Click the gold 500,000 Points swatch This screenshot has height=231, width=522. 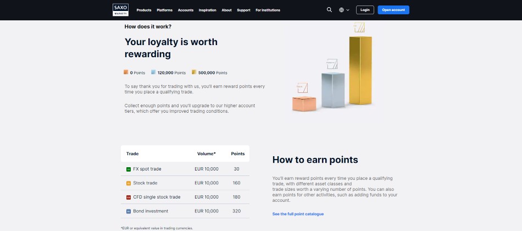pos(194,72)
